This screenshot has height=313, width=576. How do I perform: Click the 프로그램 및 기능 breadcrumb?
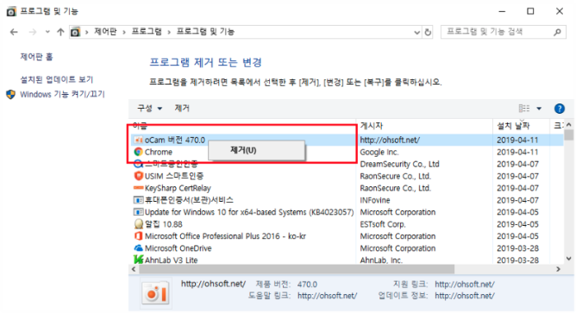pyautogui.click(x=205, y=32)
